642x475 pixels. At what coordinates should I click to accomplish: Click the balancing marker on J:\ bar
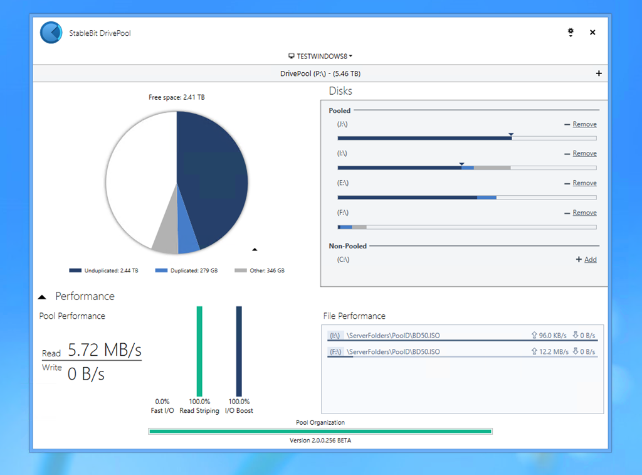click(x=511, y=134)
